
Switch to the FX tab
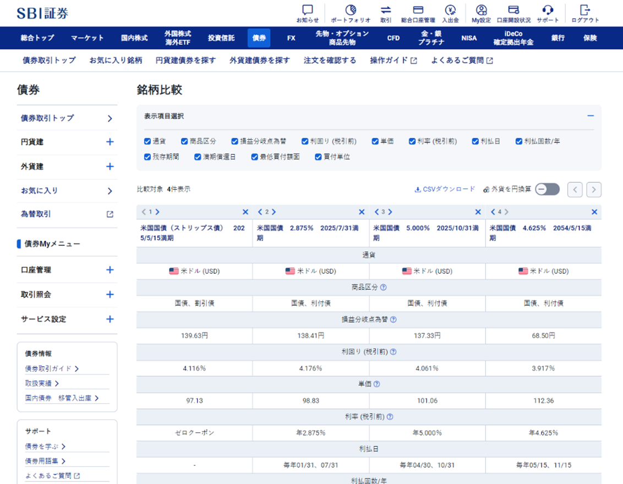click(291, 37)
